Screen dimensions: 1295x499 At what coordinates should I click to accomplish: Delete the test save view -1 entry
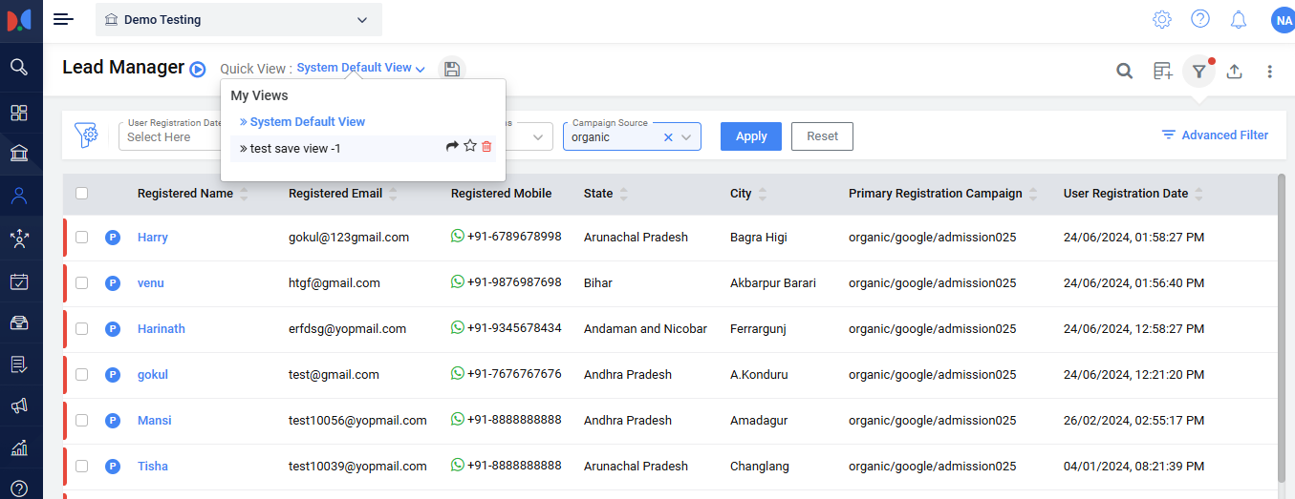pos(486,146)
